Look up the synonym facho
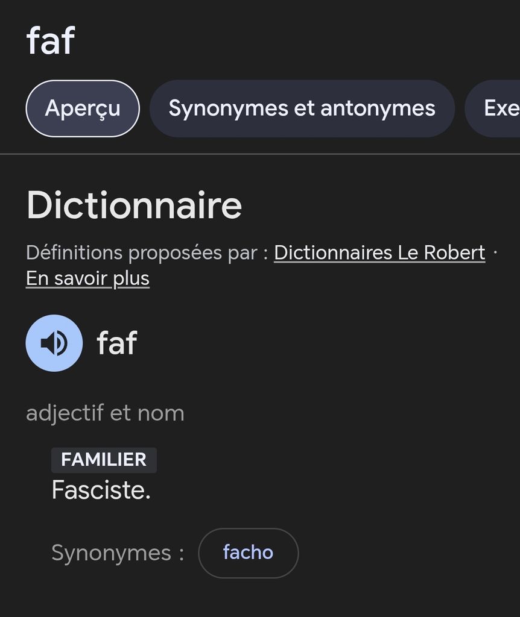 (248, 553)
